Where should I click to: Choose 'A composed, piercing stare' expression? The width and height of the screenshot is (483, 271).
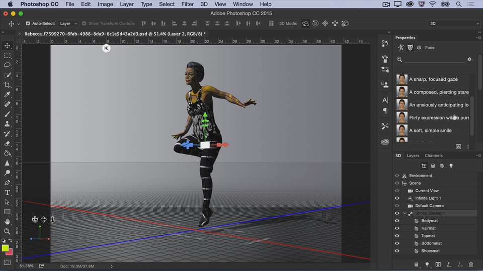(x=433, y=92)
